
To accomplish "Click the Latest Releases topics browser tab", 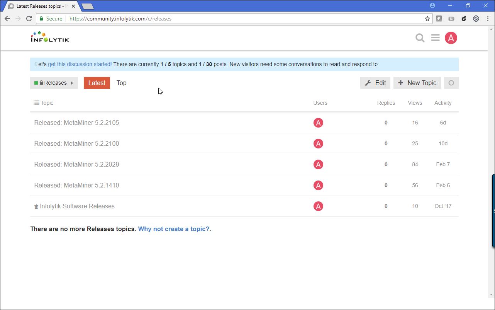I will [x=42, y=6].
